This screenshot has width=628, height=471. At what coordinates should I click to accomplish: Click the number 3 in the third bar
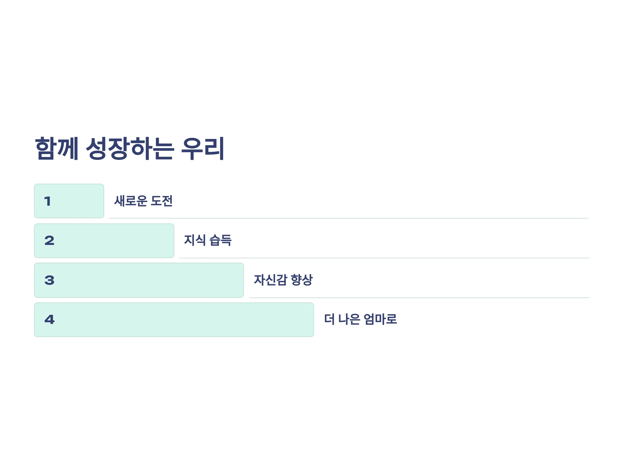[x=49, y=280]
